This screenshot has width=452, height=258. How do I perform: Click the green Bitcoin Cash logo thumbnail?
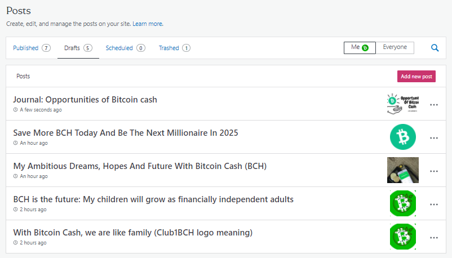[x=403, y=137]
